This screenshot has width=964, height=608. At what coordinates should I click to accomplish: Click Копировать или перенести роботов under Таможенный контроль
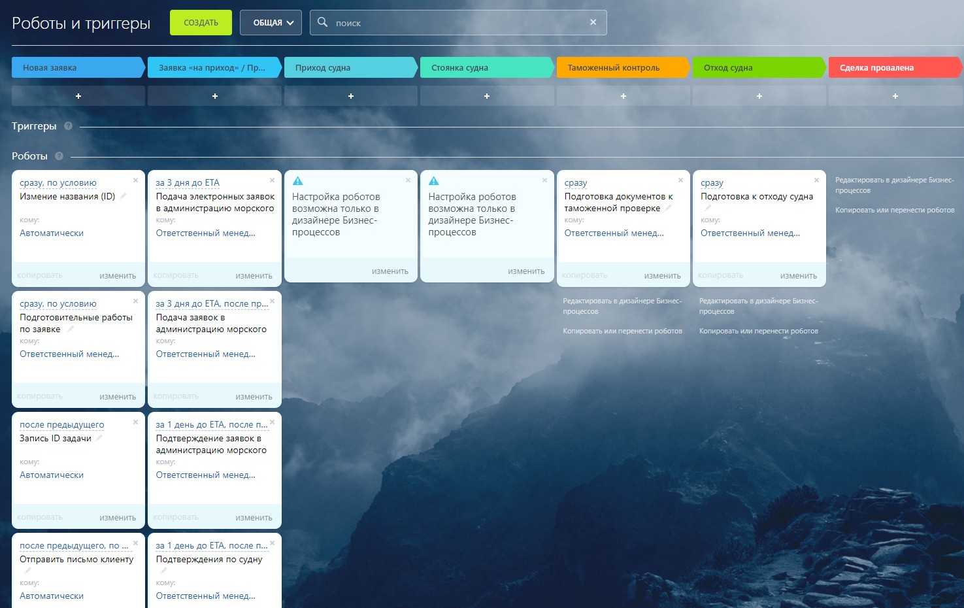coord(623,331)
